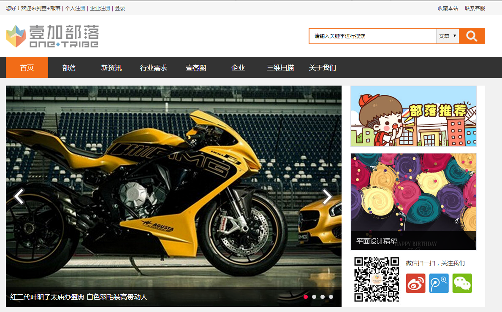Open the 新资讯 navigation menu
This screenshot has width=502, height=312.
[x=111, y=67]
